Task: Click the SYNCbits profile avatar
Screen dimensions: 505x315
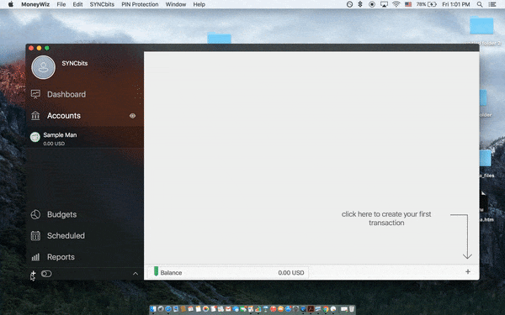Action: coord(43,67)
